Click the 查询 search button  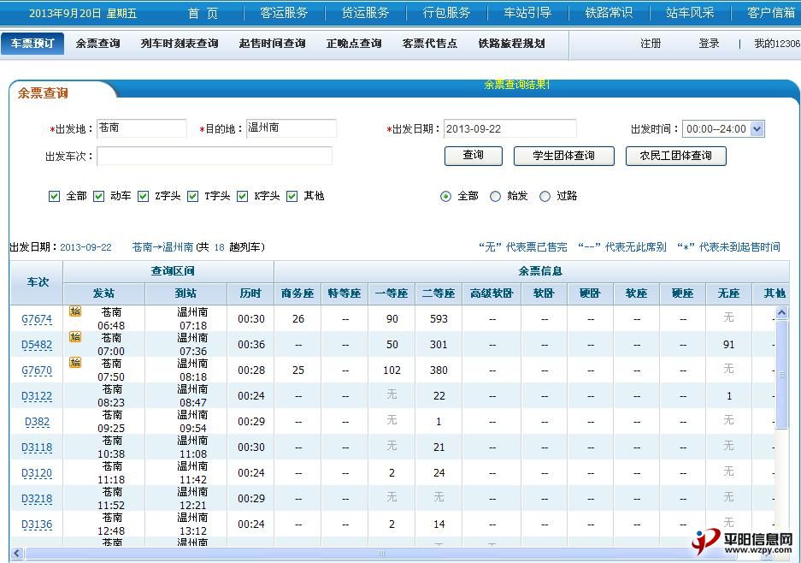pyautogui.click(x=474, y=156)
